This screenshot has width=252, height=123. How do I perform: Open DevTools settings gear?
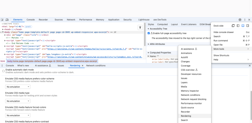[x=240, y=20]
